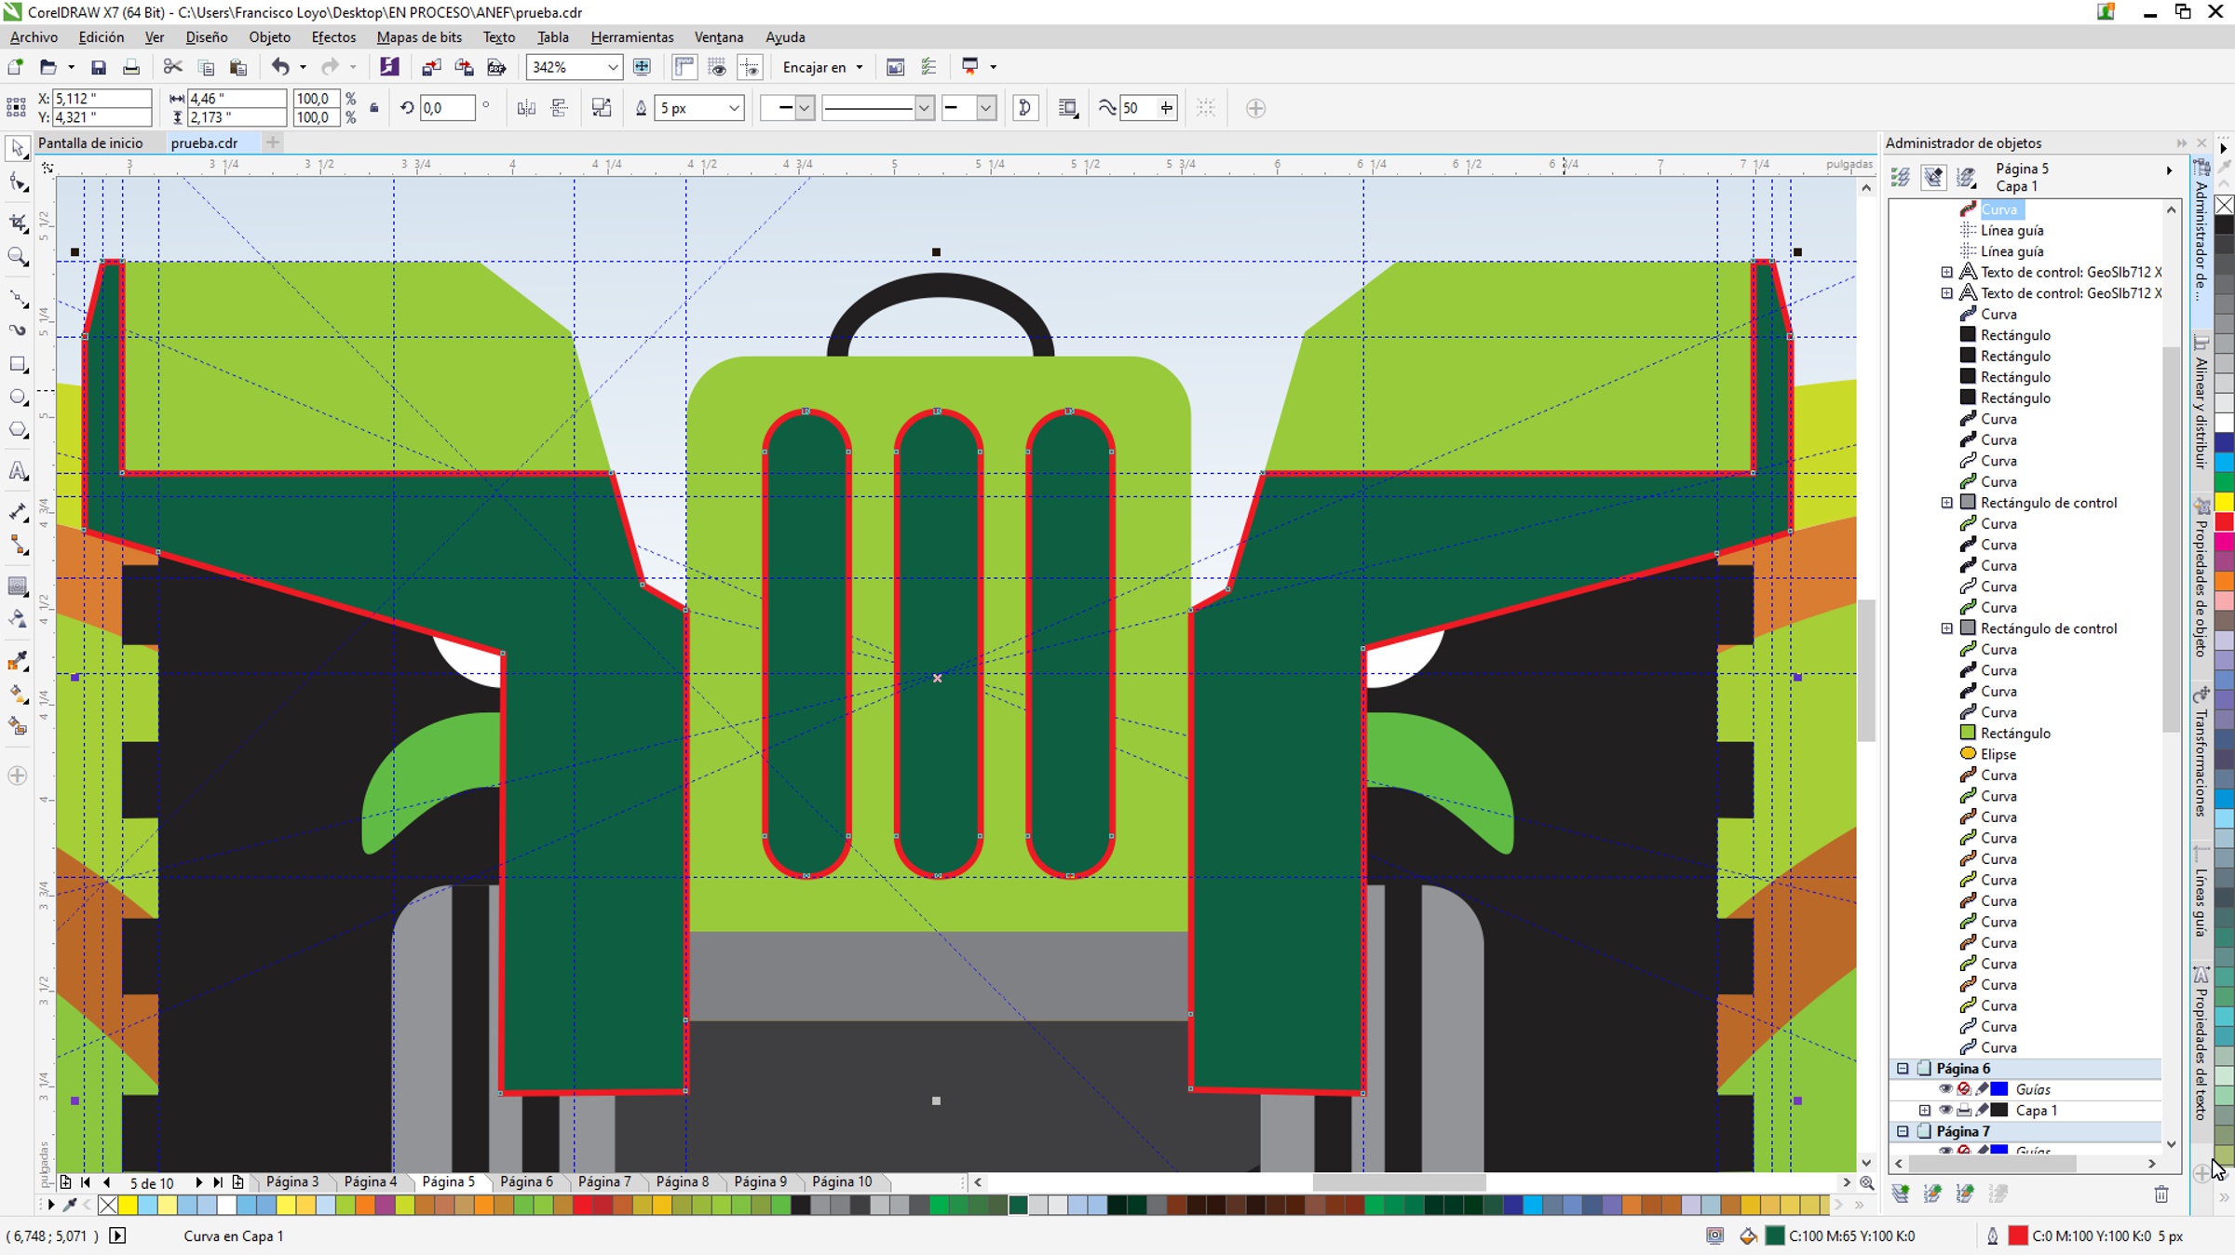Click the trash Delete icon in Object Manager
The width and height of the screenshot is (2235, 1255).
(2161, 1194)
